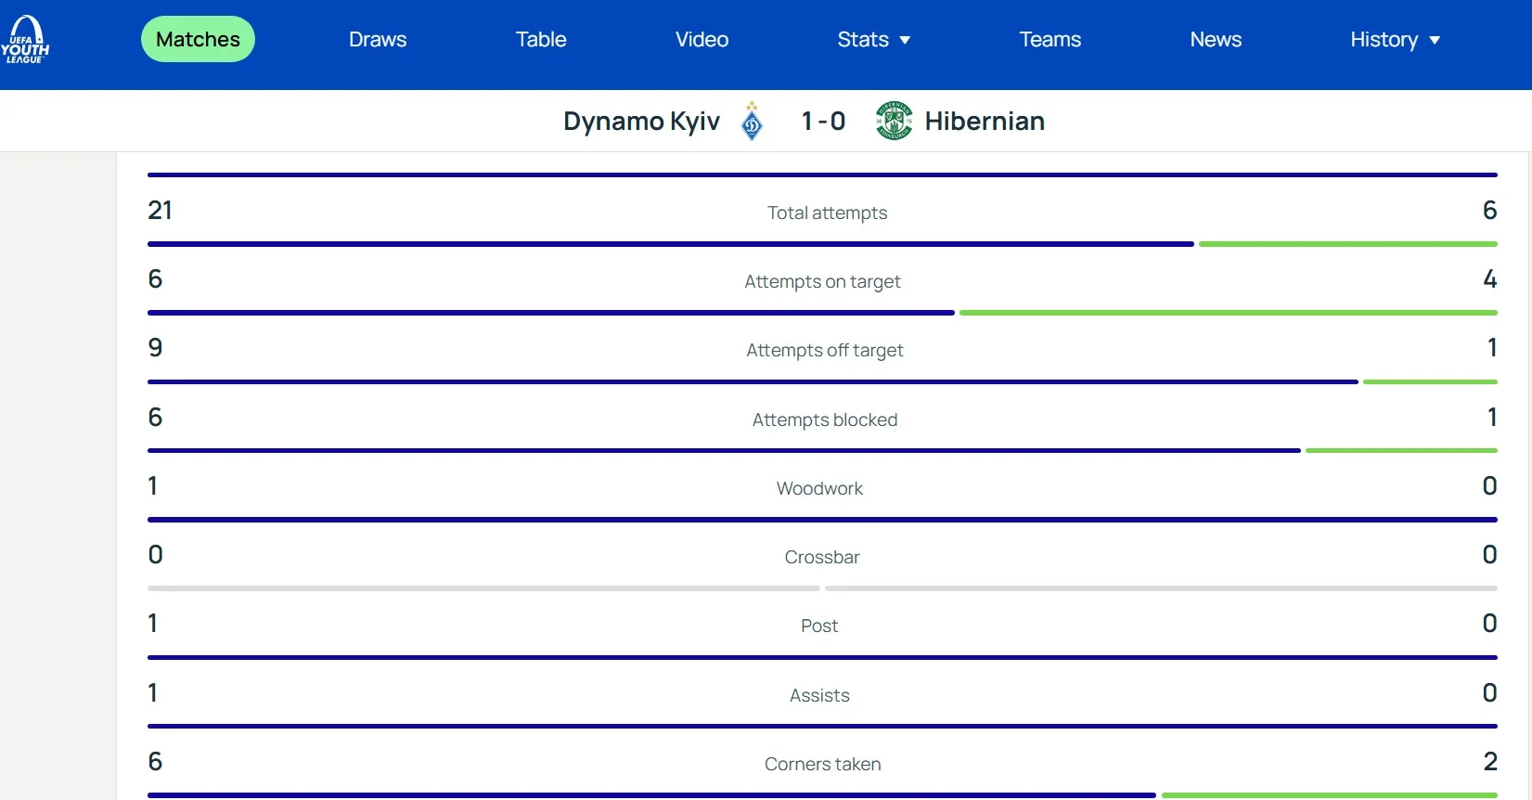Image resolution: width=1532 pixels, height=800 pixels.
Task: Open the Matches tab
Action: coord(198,39)
